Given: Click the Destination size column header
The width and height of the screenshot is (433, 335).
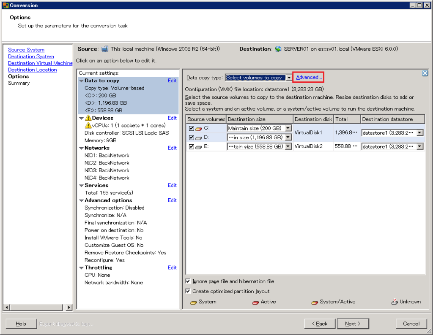Looking at the screenshot, I should 260,119.
